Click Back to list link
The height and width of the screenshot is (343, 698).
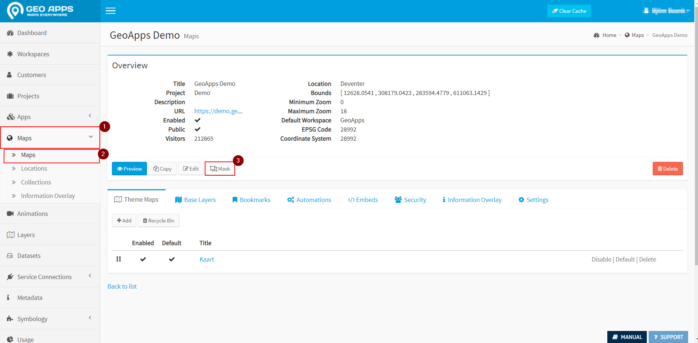click(122, 286)
